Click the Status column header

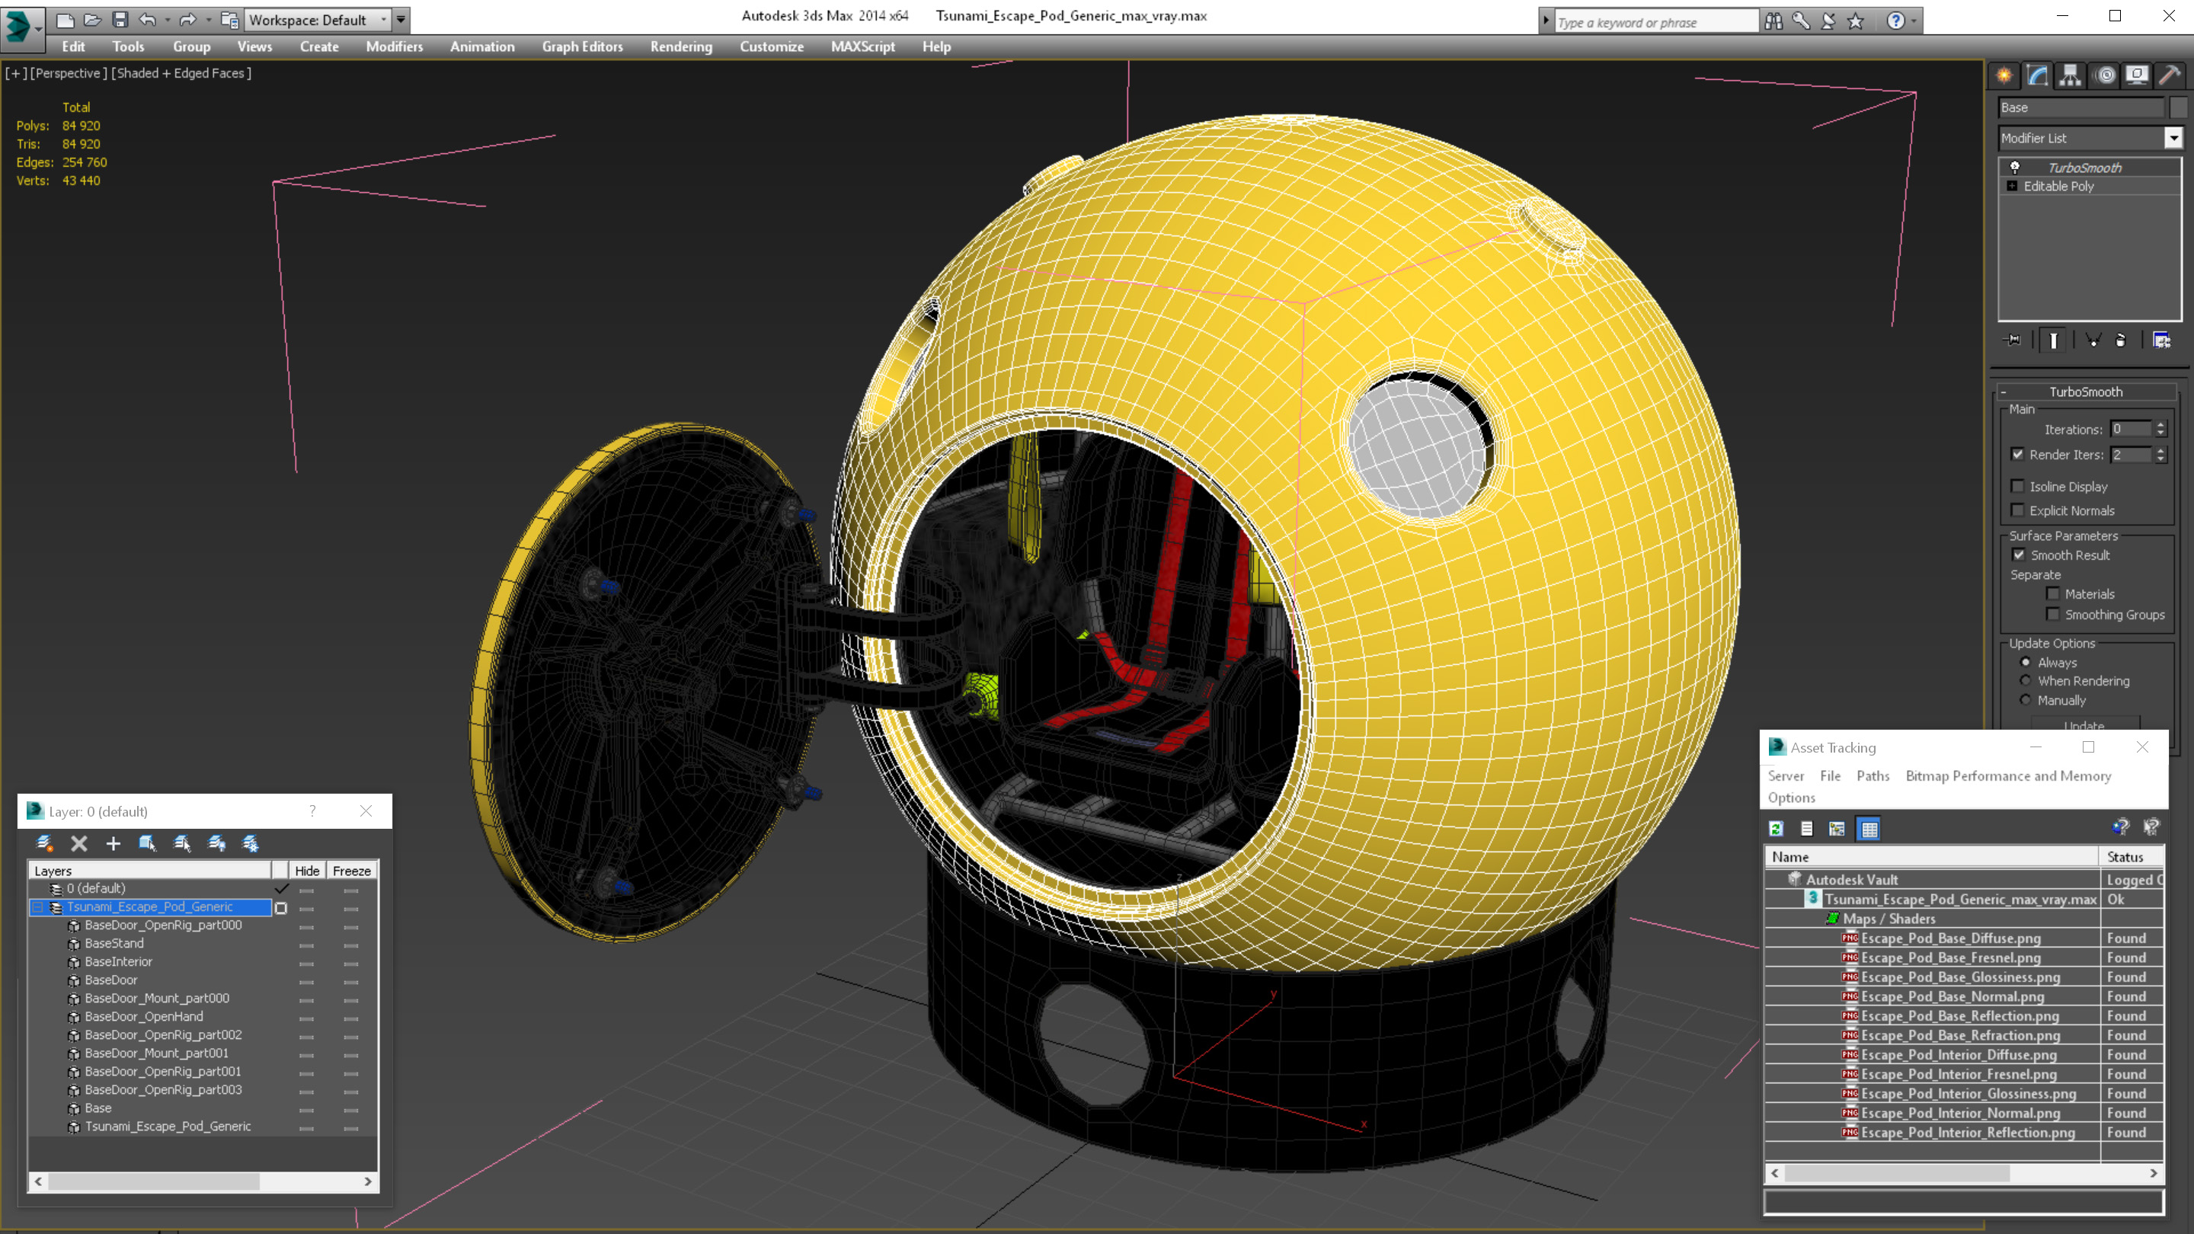tap(2131, 857)
